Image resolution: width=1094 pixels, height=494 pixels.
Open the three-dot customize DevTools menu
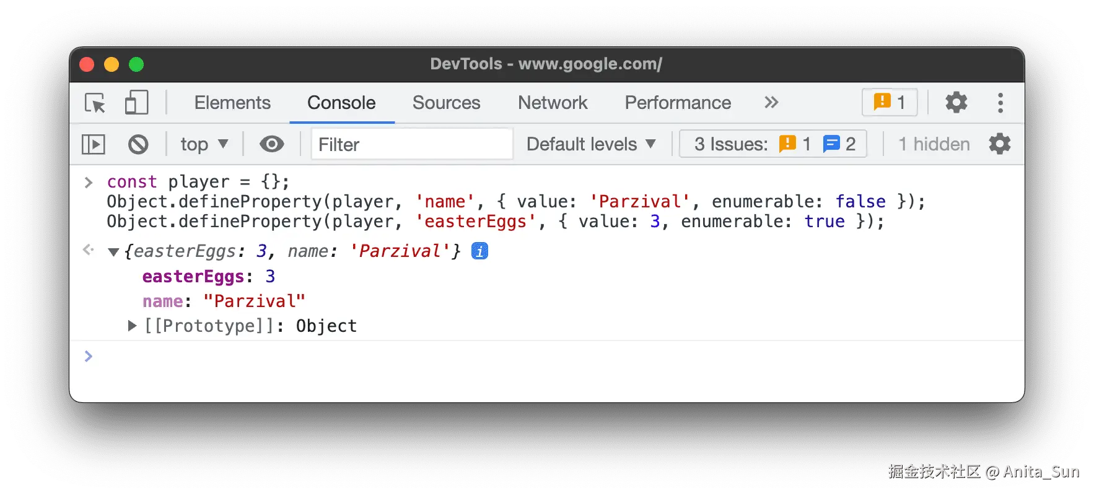coord(1000,103)
